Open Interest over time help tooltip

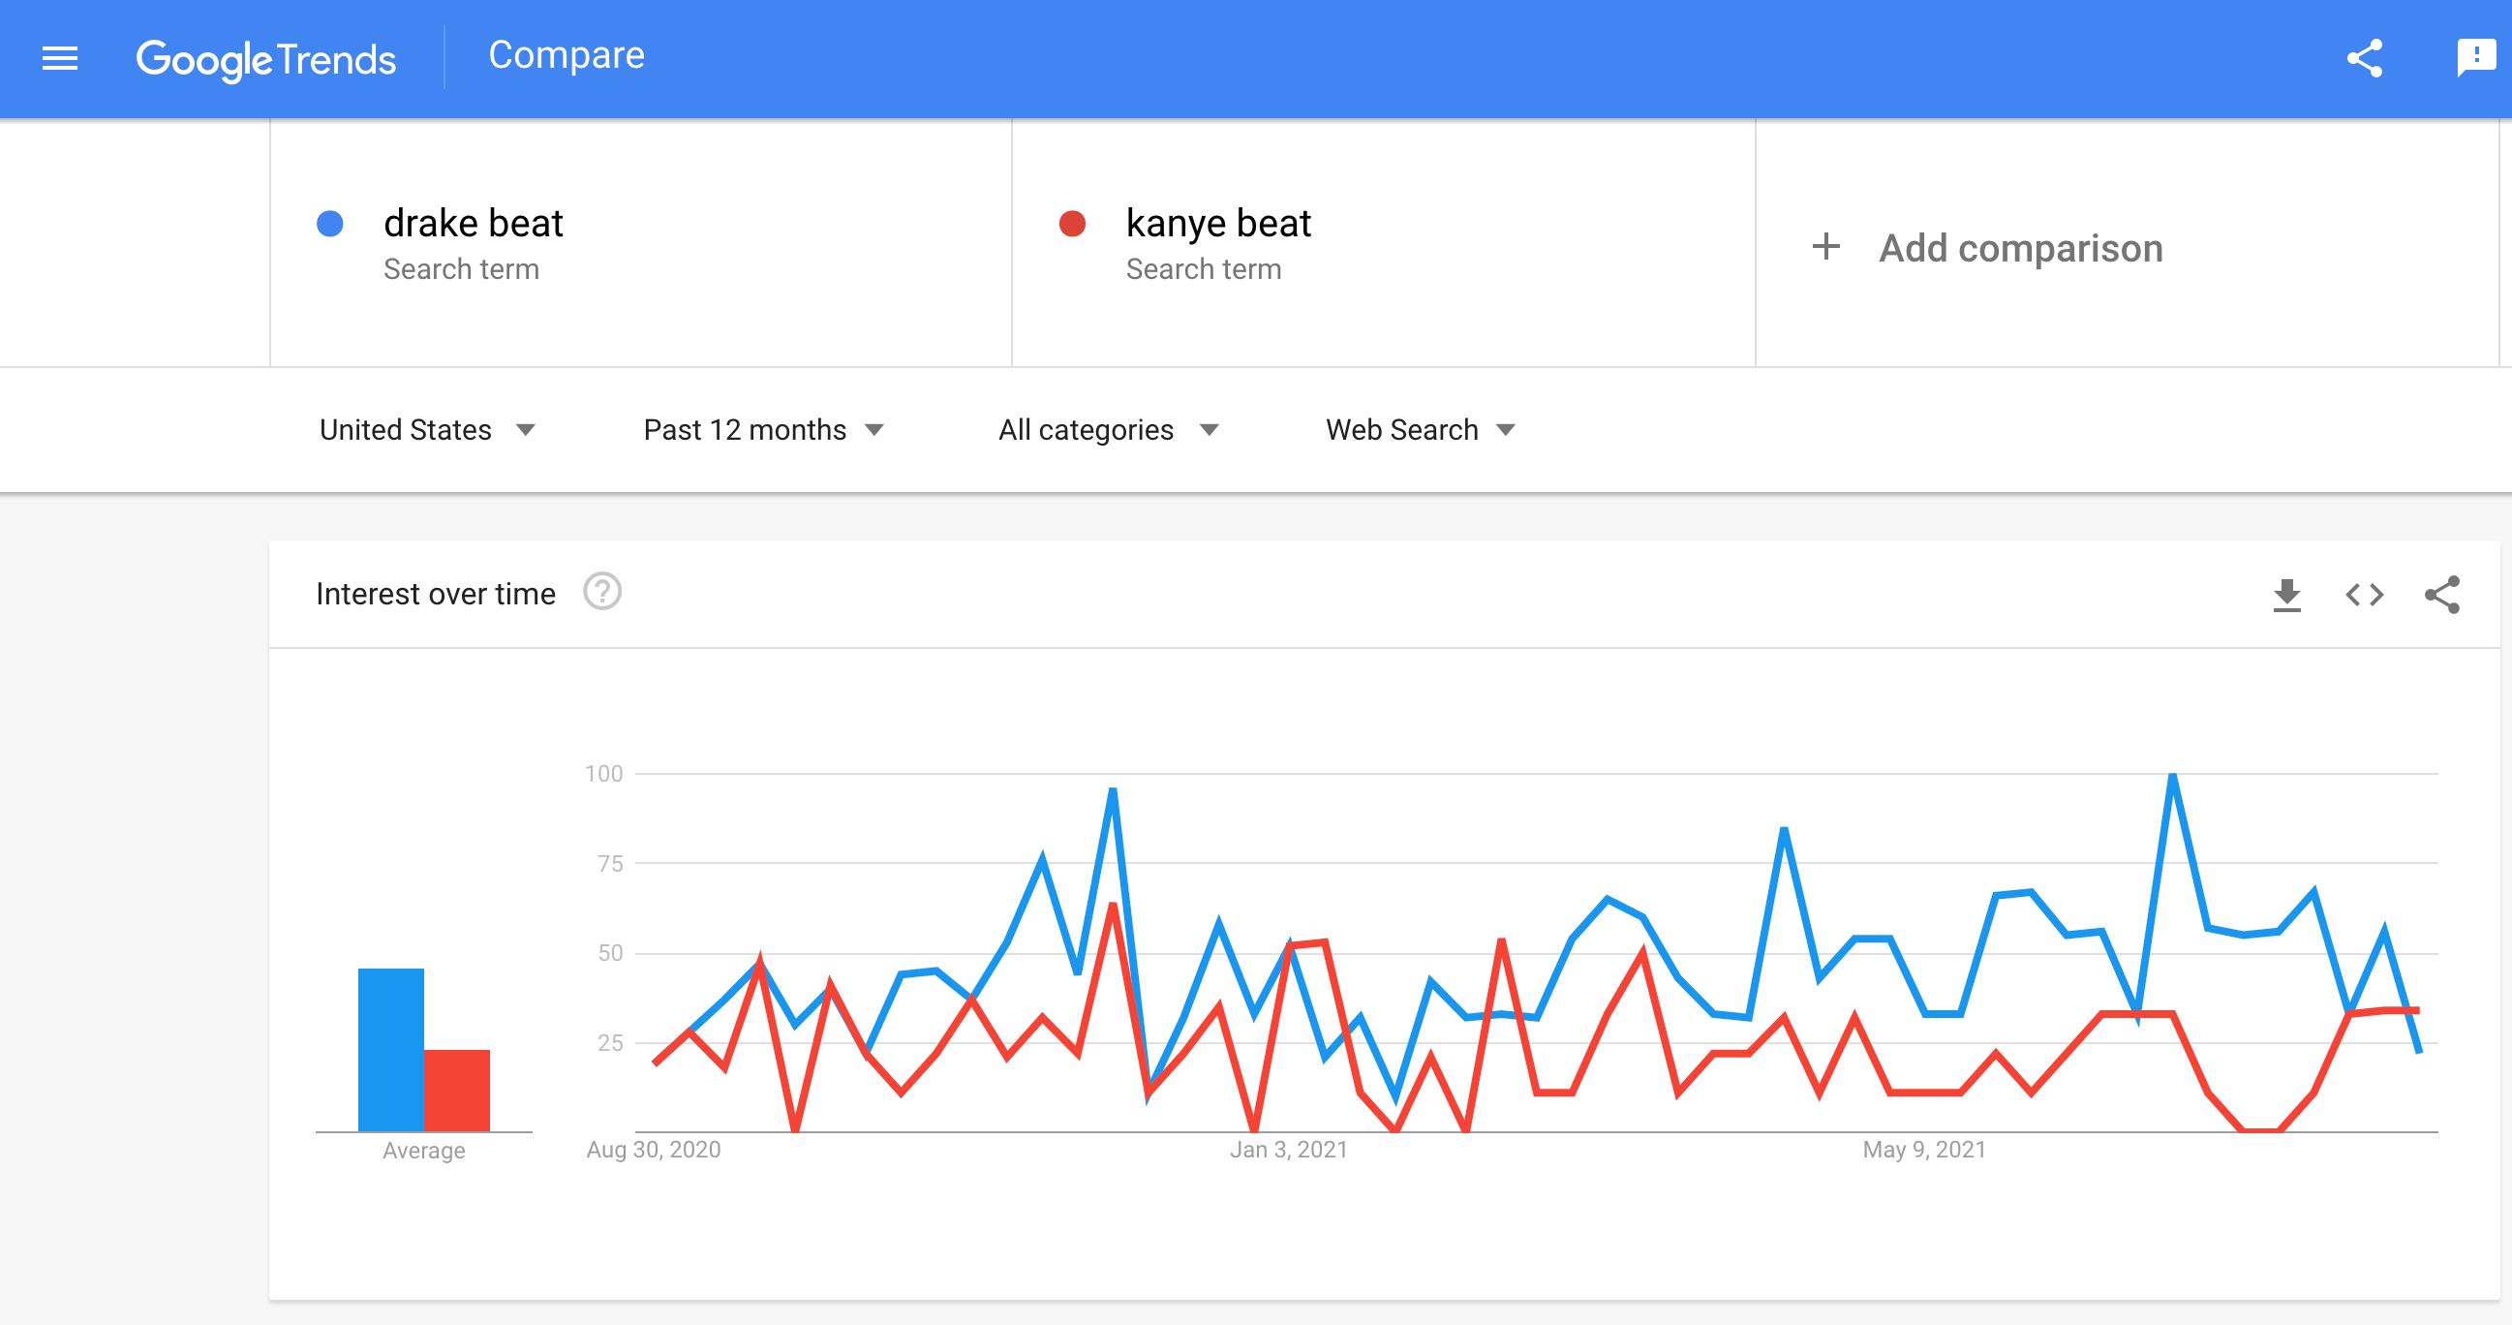601,592
